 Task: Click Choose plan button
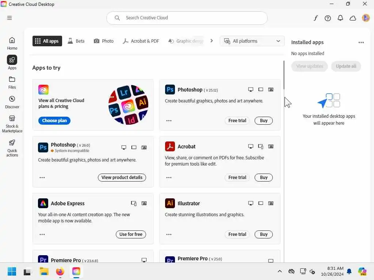point(54,120)
